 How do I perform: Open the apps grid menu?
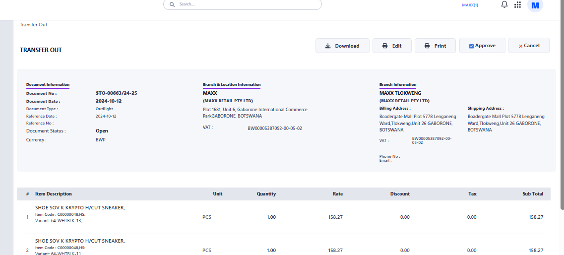pyautogui.click(x=518, y=5)
